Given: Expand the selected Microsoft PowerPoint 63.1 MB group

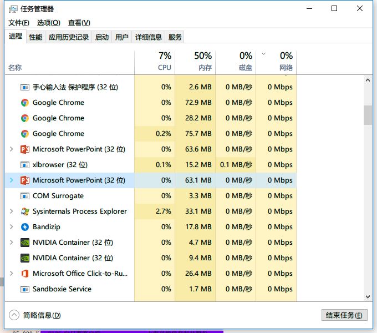Looking at the screenshot, I should [11, 180].
